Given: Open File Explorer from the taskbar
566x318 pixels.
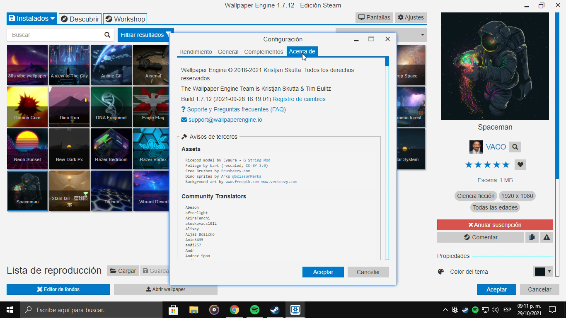Looking at the screenshot, I should (x=194, y=310).
